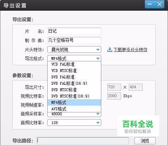The height and width of the screenshot is (145, 168).
Task: Minimize the 导出设置 dialog
Action: coord(150,5)
